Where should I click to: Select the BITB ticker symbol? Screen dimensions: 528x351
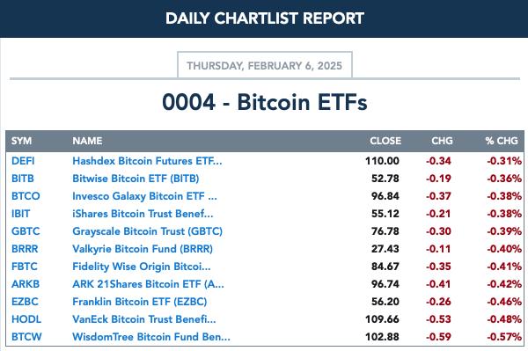click(23, 179)
